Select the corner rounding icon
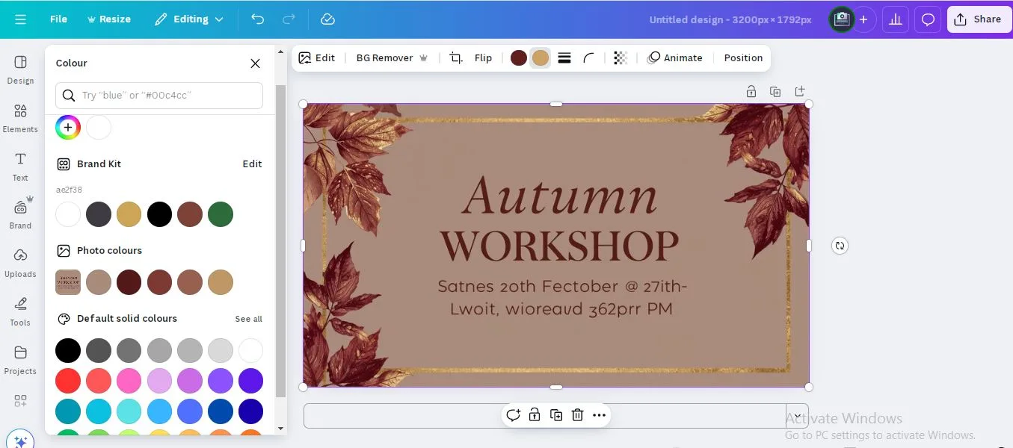 coord(589,58)
